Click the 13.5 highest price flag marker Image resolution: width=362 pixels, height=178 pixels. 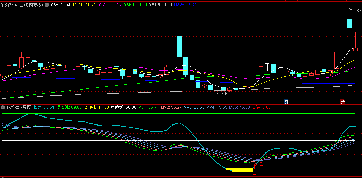tap(356, 11)
